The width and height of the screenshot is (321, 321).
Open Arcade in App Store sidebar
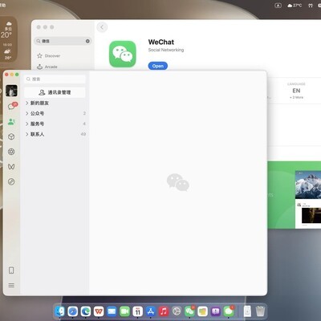[47, 67]
